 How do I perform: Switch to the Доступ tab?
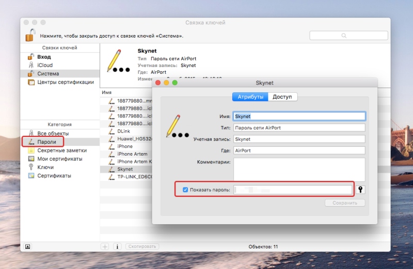point(282,97)
